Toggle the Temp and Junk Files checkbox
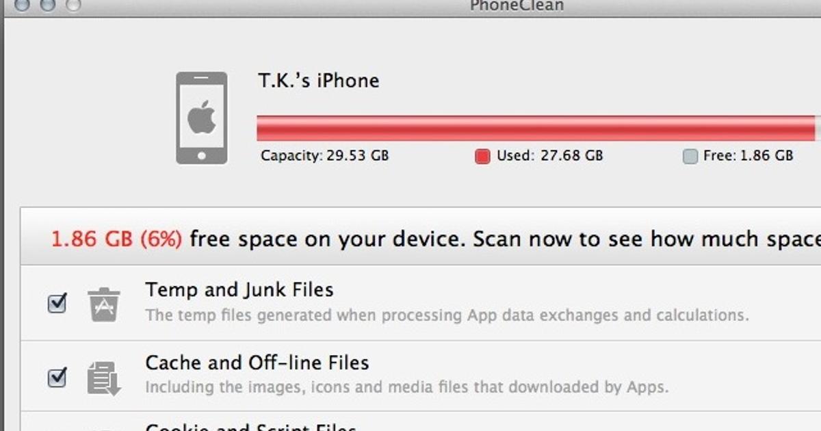821x431 pixels. click(57, 303)
